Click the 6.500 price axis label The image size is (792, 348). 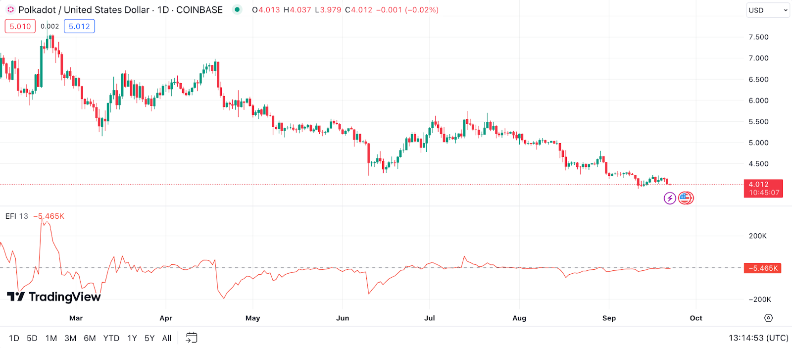point(758,79)
